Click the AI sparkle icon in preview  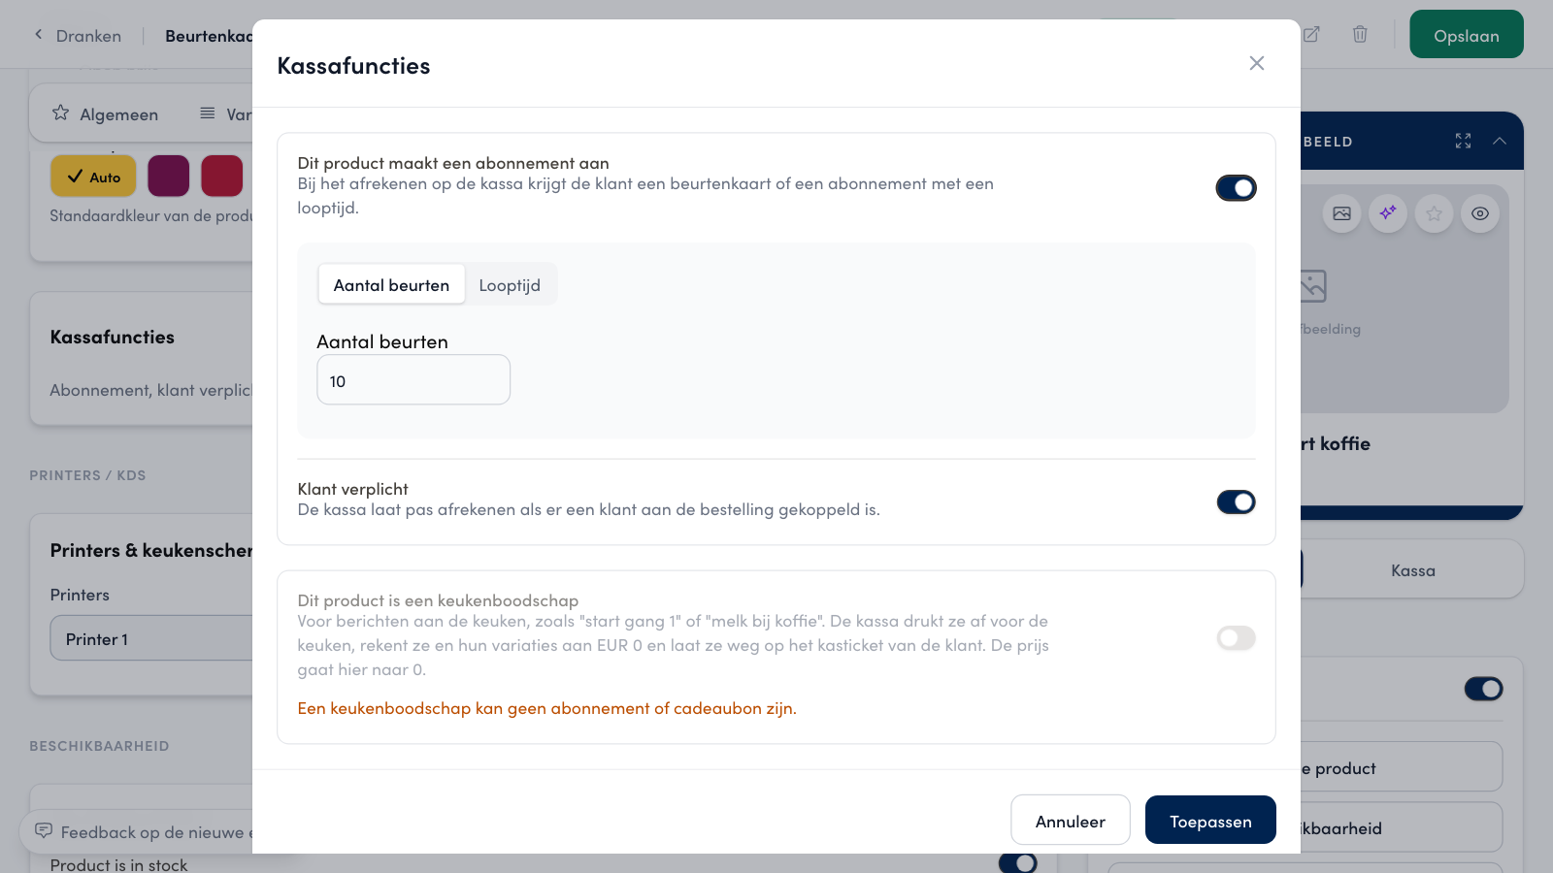(1388, 213)
